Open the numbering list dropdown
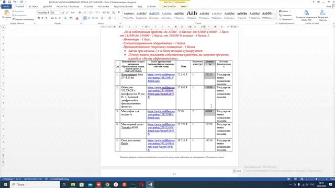335x188 pixels. (94, 13)
